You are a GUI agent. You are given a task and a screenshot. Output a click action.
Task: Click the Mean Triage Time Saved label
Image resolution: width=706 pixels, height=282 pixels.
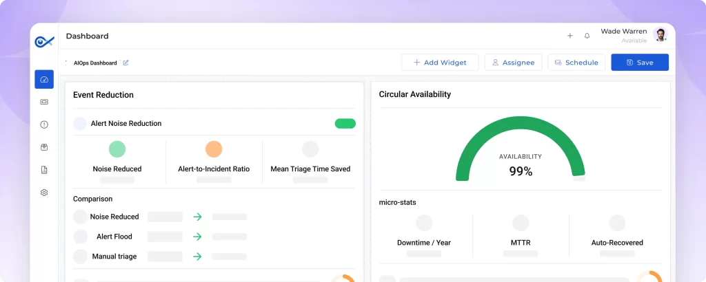[x=310, y=169]
